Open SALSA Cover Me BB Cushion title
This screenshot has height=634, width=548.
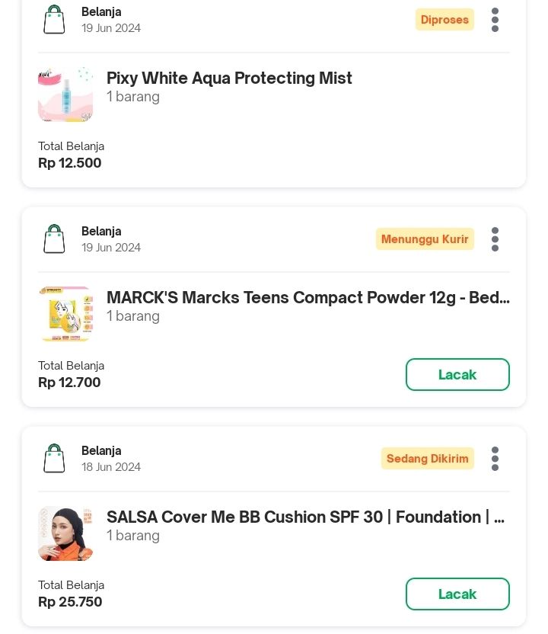click(x=305, y=517)
